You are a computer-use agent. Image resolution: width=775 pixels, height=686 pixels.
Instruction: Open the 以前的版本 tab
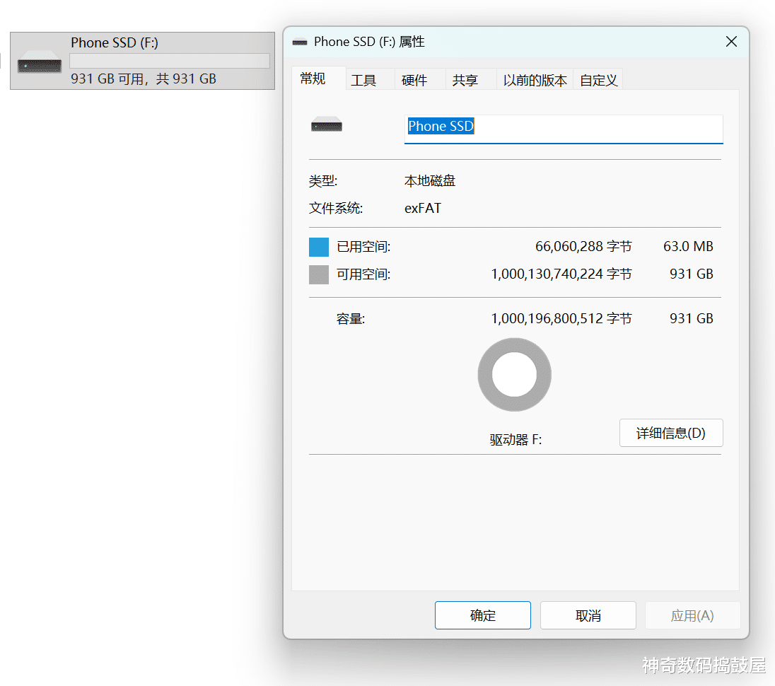535,80
